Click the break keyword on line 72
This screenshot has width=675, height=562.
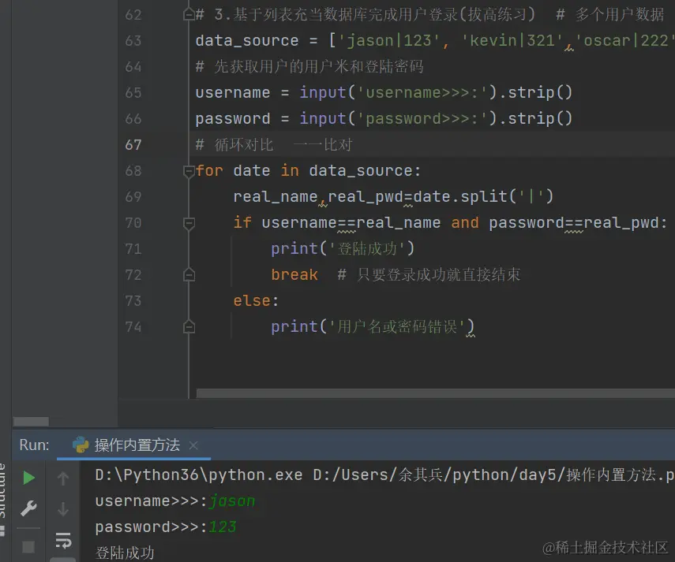(294, 274)
